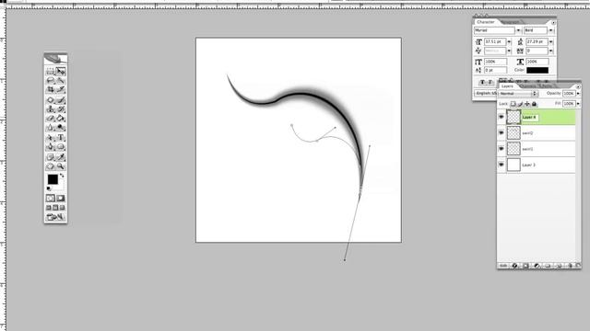Enable Standard editing mode in toolbox
Image resolution: width=590 pixels, height=331 pixels.
click(x=51, y=199)
